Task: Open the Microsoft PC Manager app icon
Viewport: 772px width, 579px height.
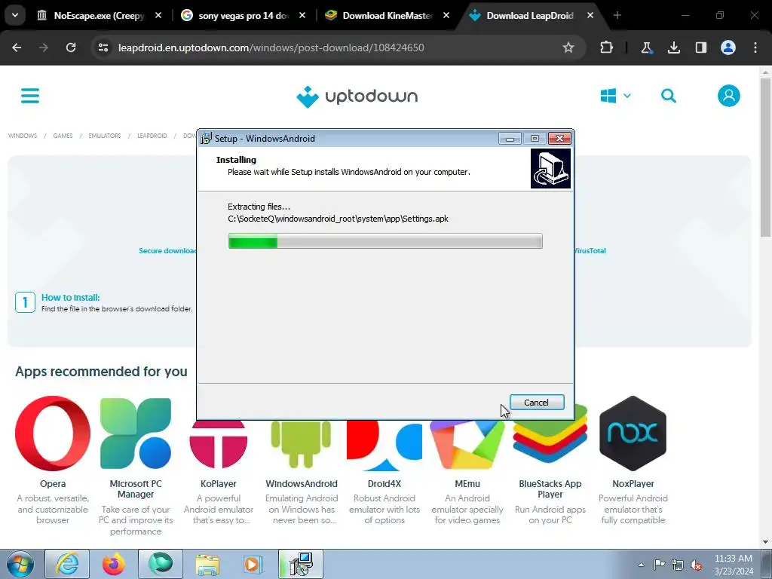Action: 136,433
